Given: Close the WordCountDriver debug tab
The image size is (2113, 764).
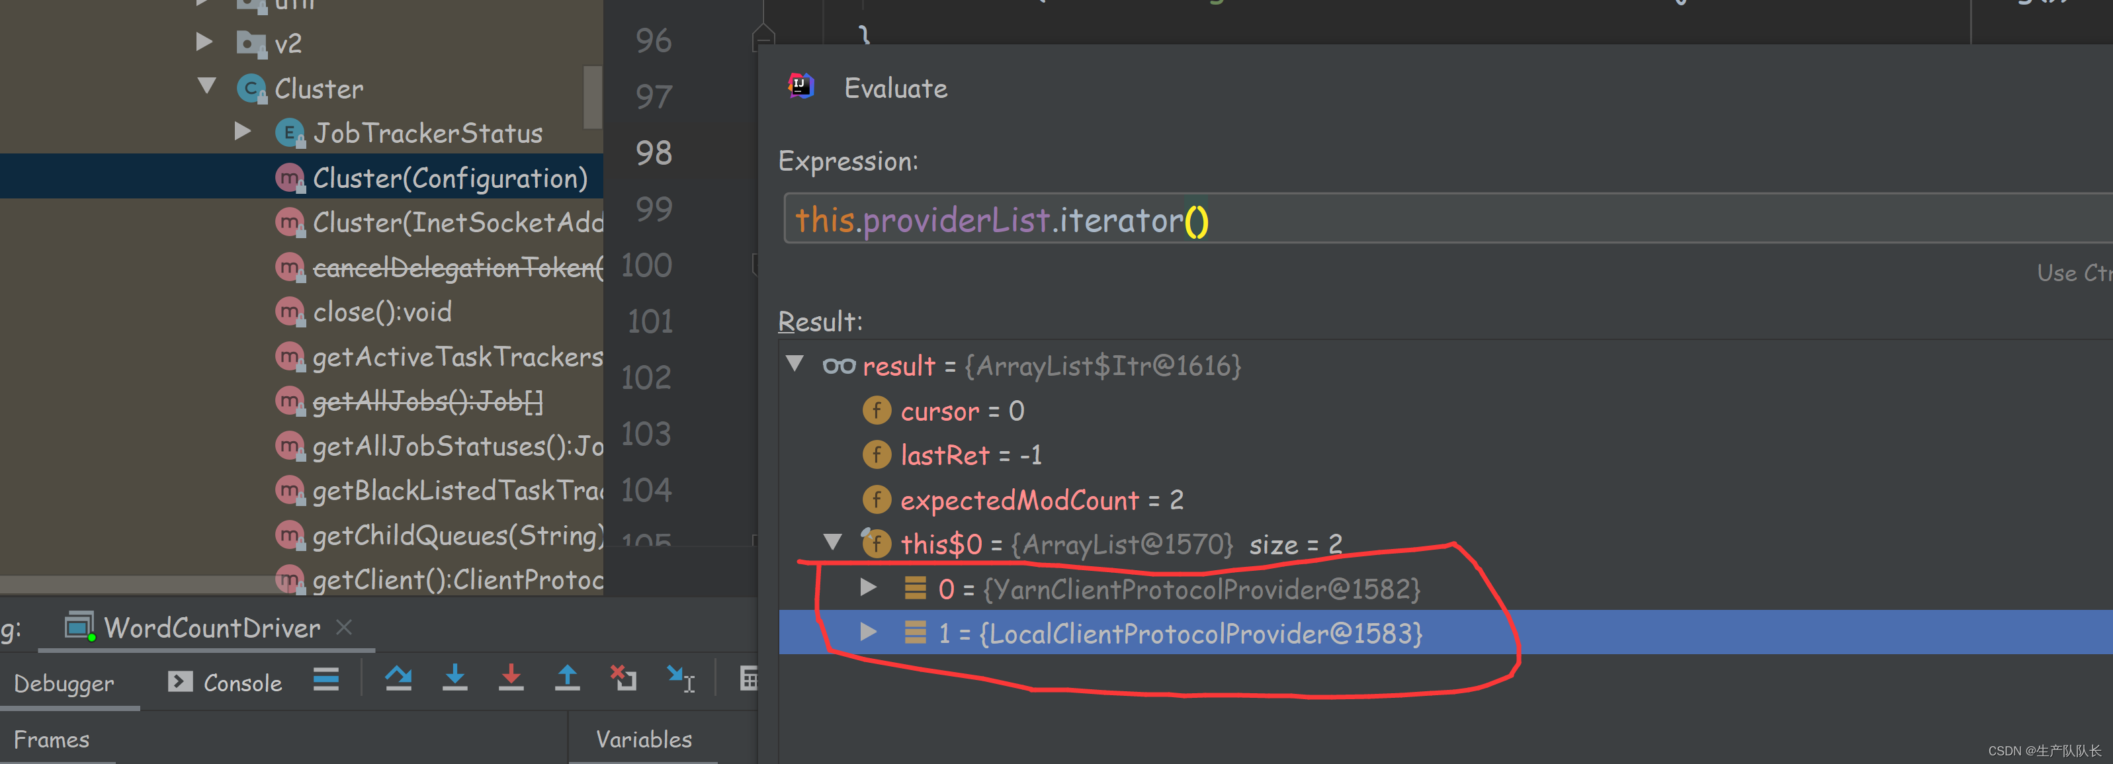Looking at the screenshot, I should [345, 627].
